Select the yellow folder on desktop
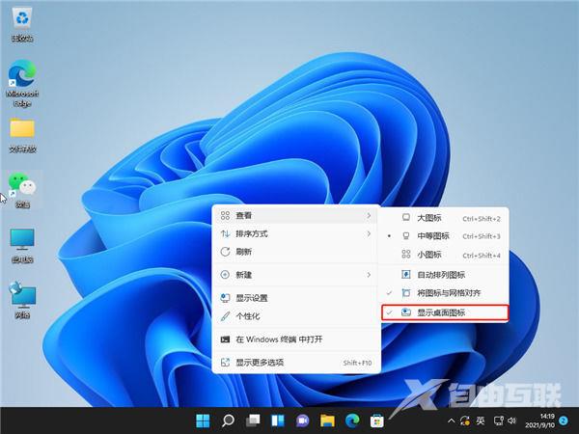 [x=22, y=135]
